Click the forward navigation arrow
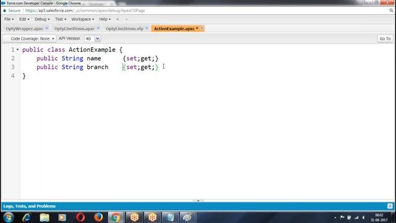This screenshot has height=223, width=396. [x=126, y=19]
